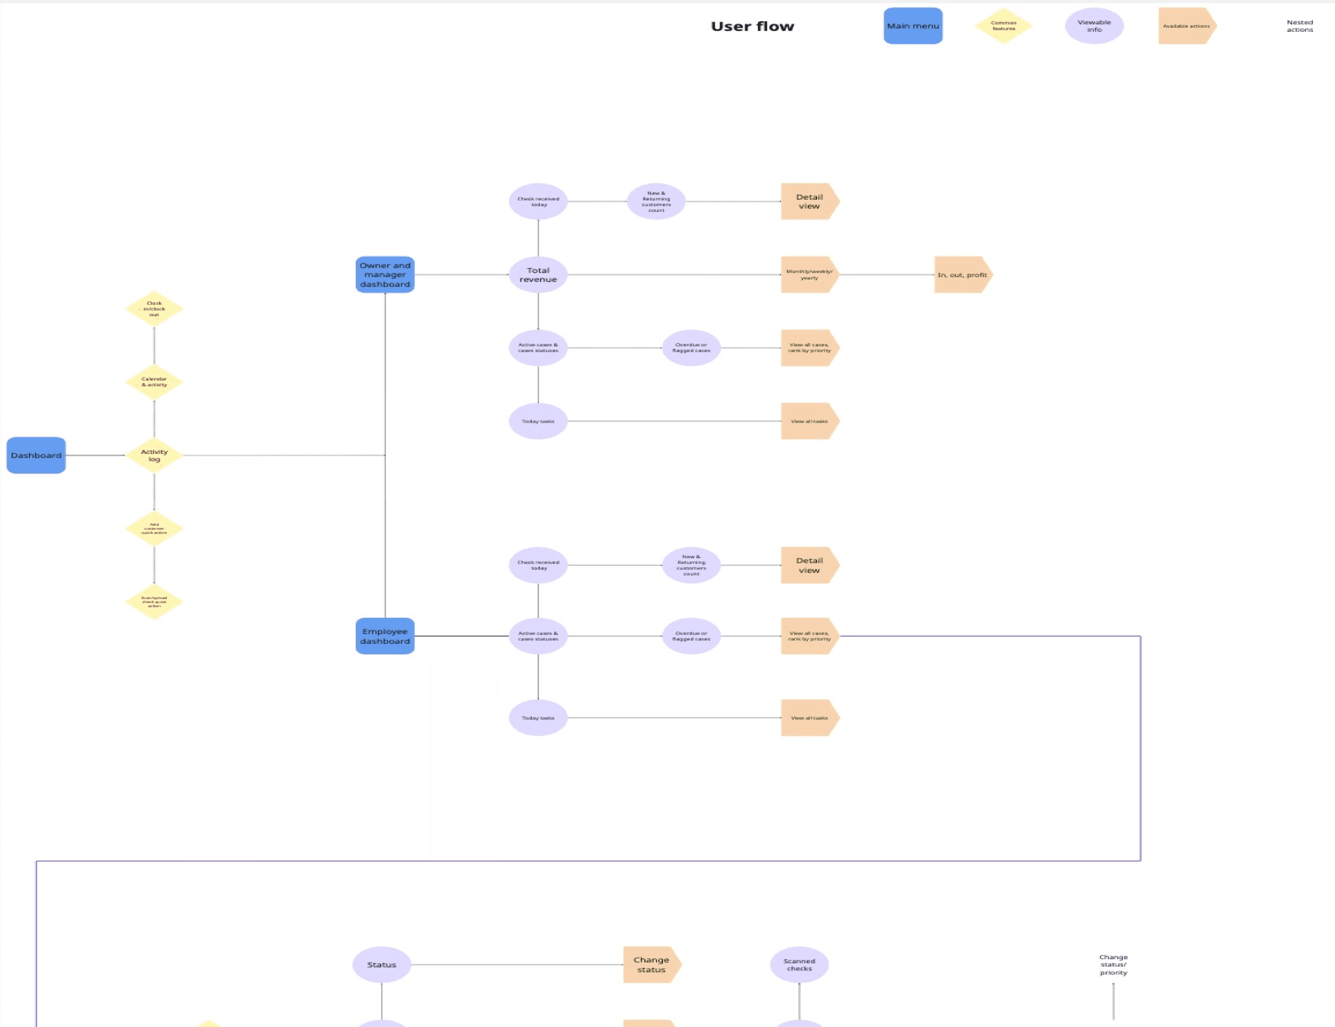Click Active cases & statuses below Total revenue
Screen dimensions: 1335x1027
tap(538, 348)
